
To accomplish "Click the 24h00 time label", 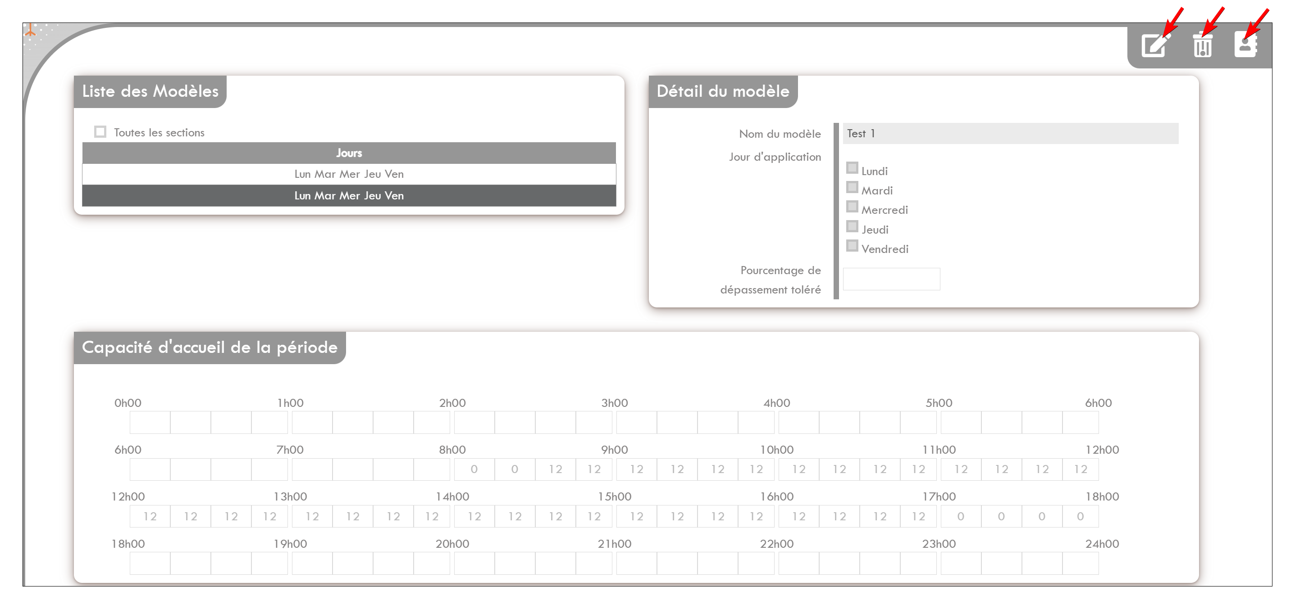I will (1102, 544).
